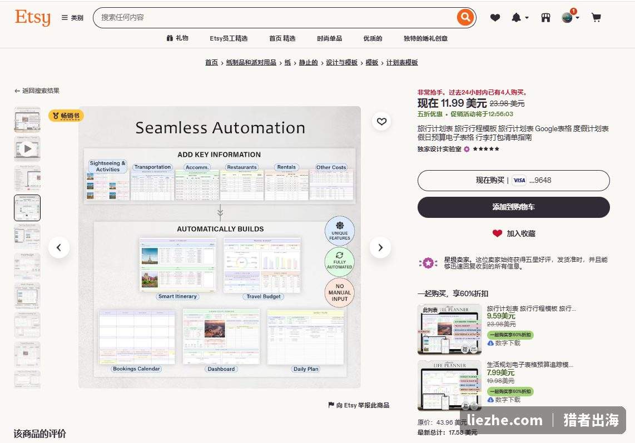This screenshot has width=635, height=443.
Task: Click the main Seamless Automation image
Action: [x=220, y=247]
